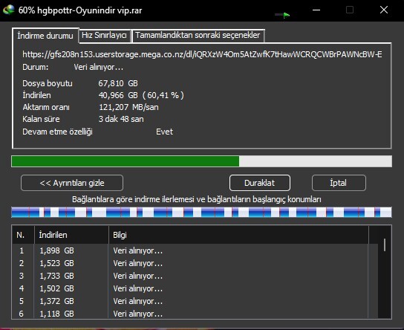Click the N. column header
This screenshot has width=404, height=330.
[x=23, y=235]
